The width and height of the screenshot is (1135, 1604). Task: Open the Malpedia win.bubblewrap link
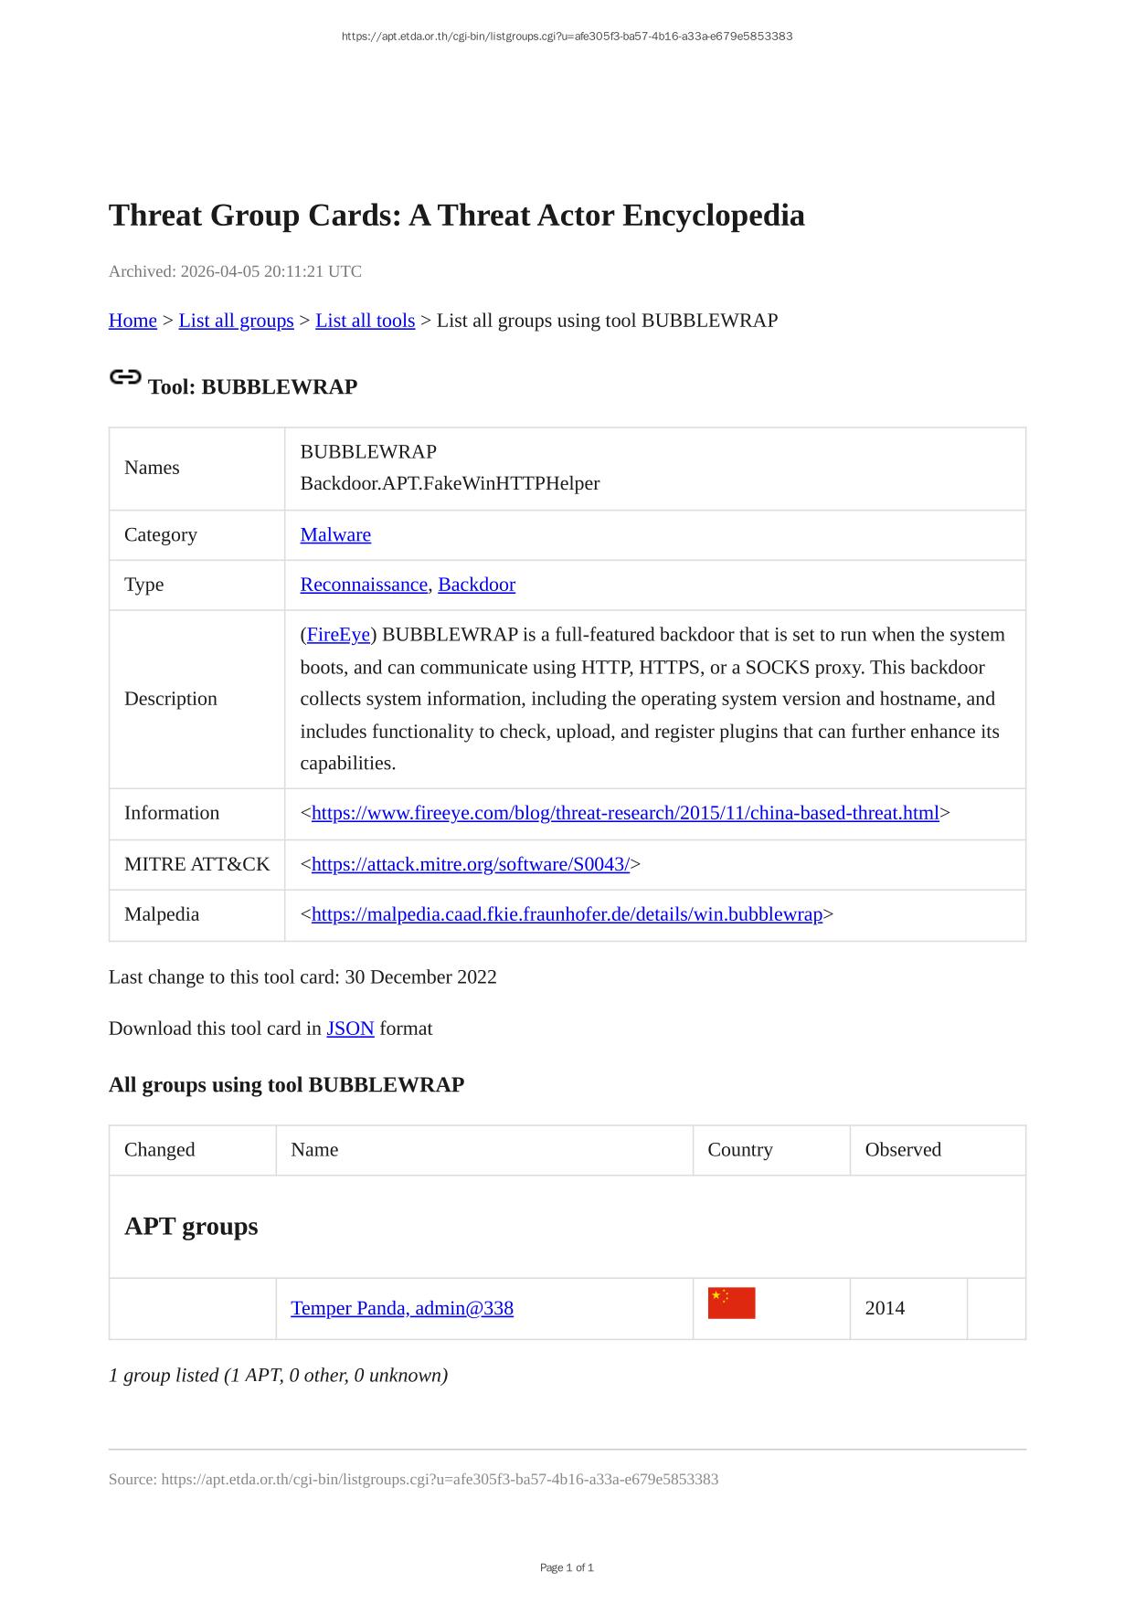point(567,914)
